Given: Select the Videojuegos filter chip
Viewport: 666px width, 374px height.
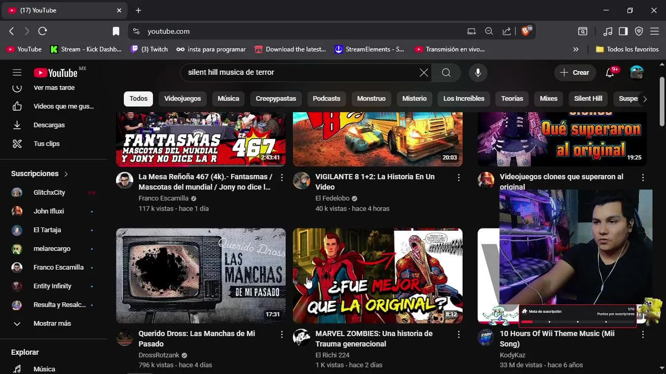Looking at the screenshot, I should 183,99.
